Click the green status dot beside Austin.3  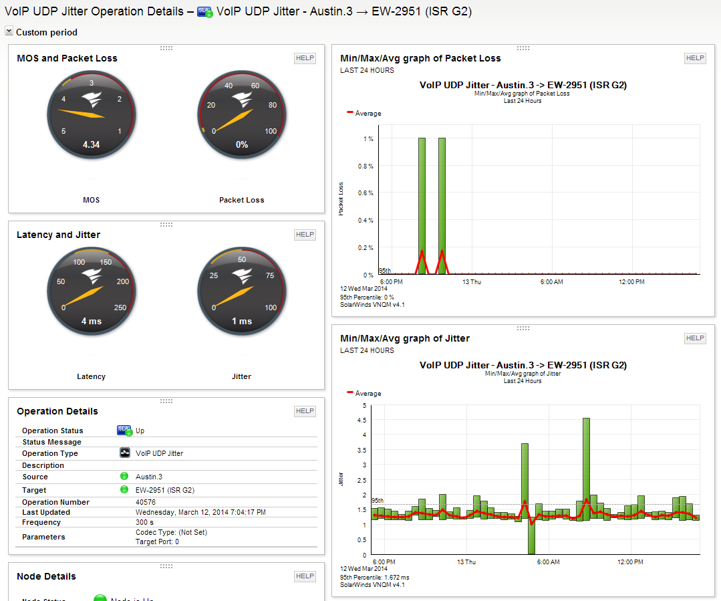click(124, 476)
